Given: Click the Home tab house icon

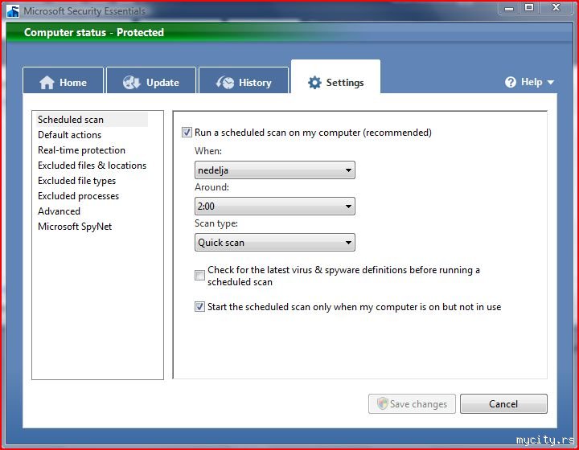Looking at the screenshot, I should click(x=47, y=82).
